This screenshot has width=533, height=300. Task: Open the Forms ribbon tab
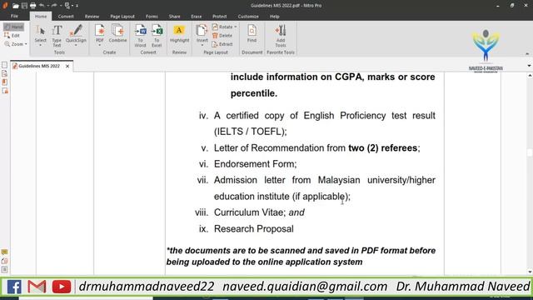[152, 17]
